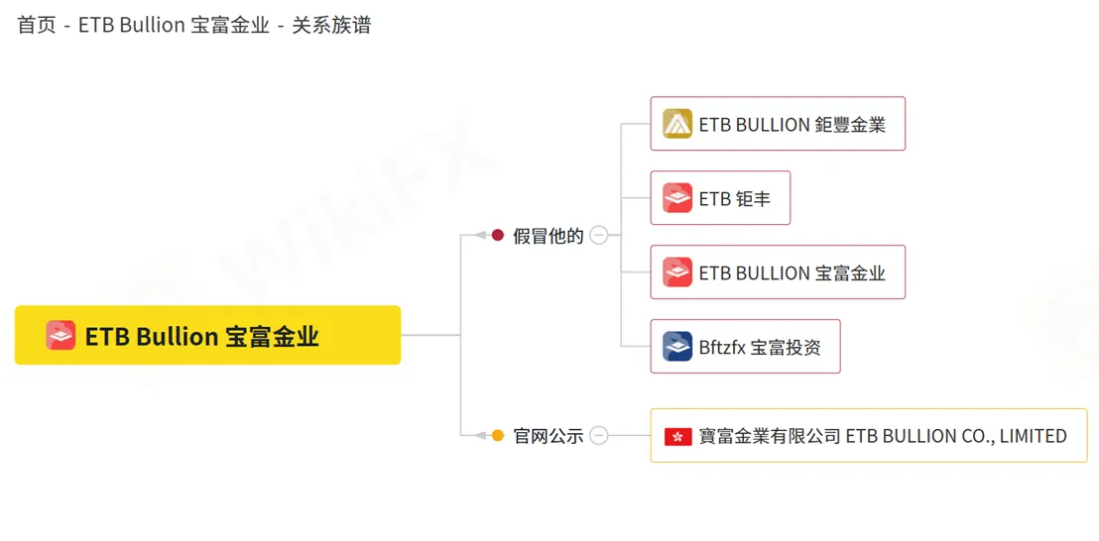Screen dimensions: 1099x541
Task: Click the dark red dot beside 假冒他的
Action: pyautogui.click(x=498, y=235)
